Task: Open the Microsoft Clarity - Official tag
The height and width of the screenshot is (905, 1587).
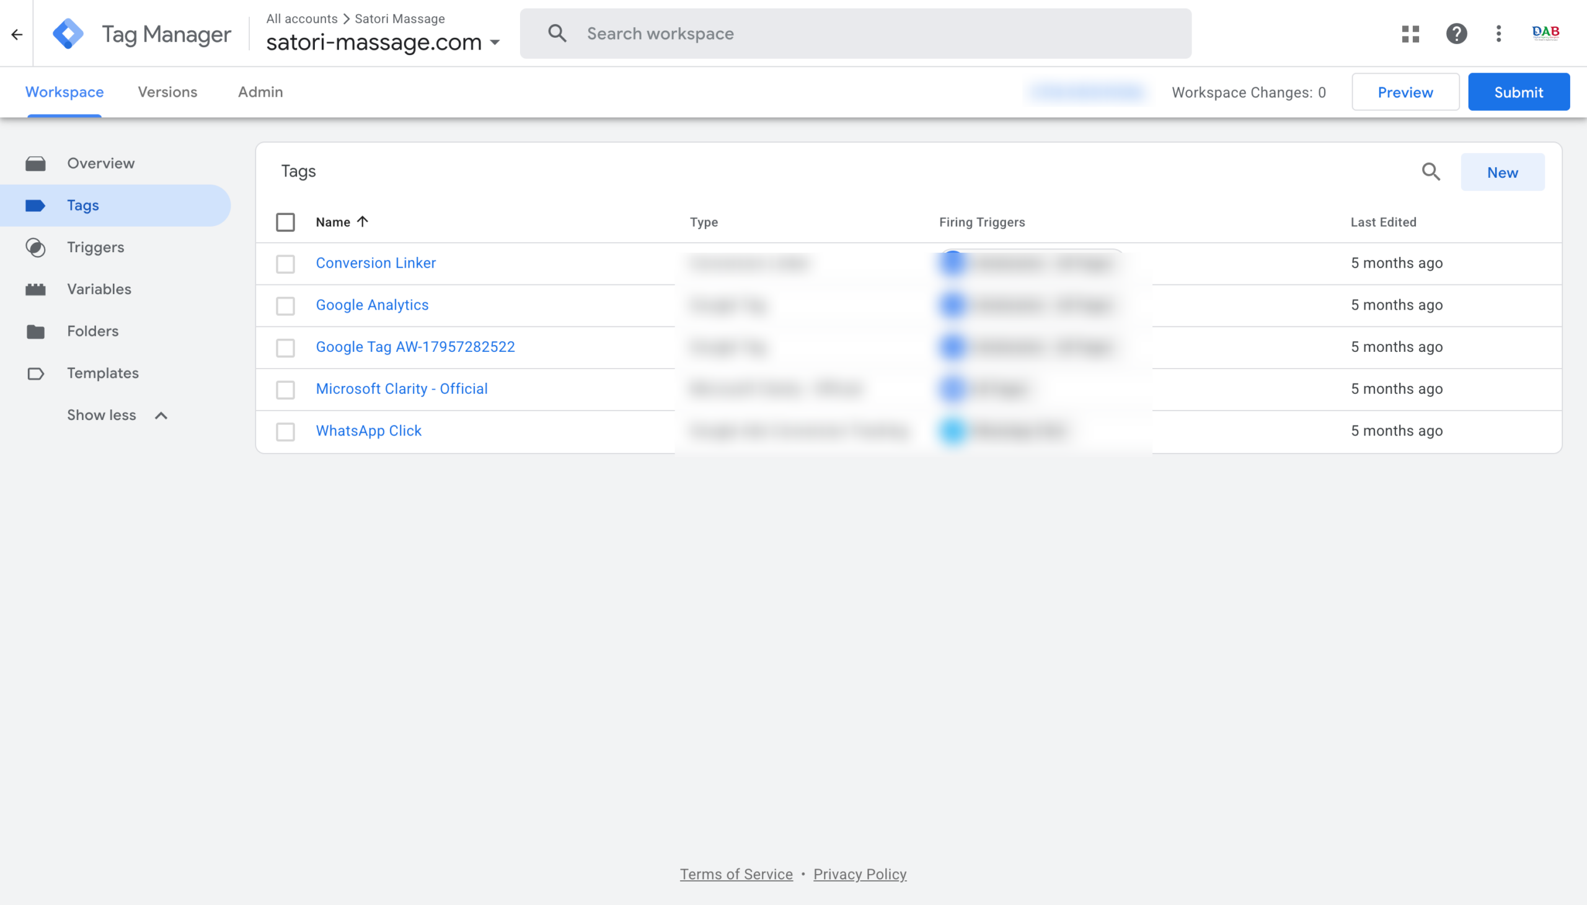Action: 402,388
